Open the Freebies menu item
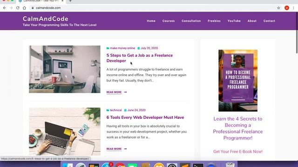298x167 pixels. point(214,21)
